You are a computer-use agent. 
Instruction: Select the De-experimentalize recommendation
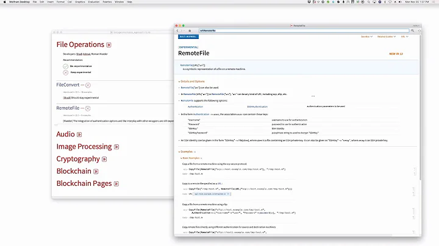[65, 66]
